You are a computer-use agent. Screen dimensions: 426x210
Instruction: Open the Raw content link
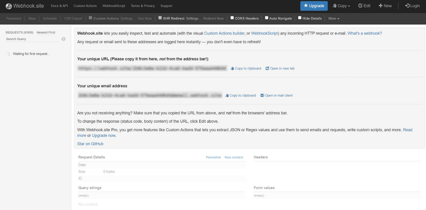tap(234, 157)
